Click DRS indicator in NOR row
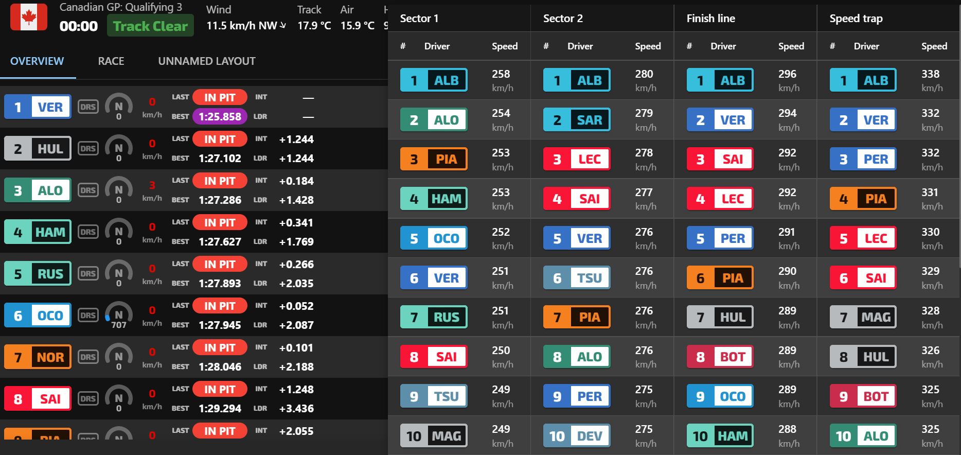Screen dimensions: 961x455 [88, 357]
